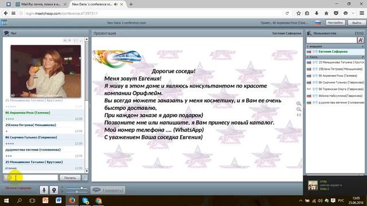Toggle the microphone button
Screen dimensions: 367x206
(44, 190)
